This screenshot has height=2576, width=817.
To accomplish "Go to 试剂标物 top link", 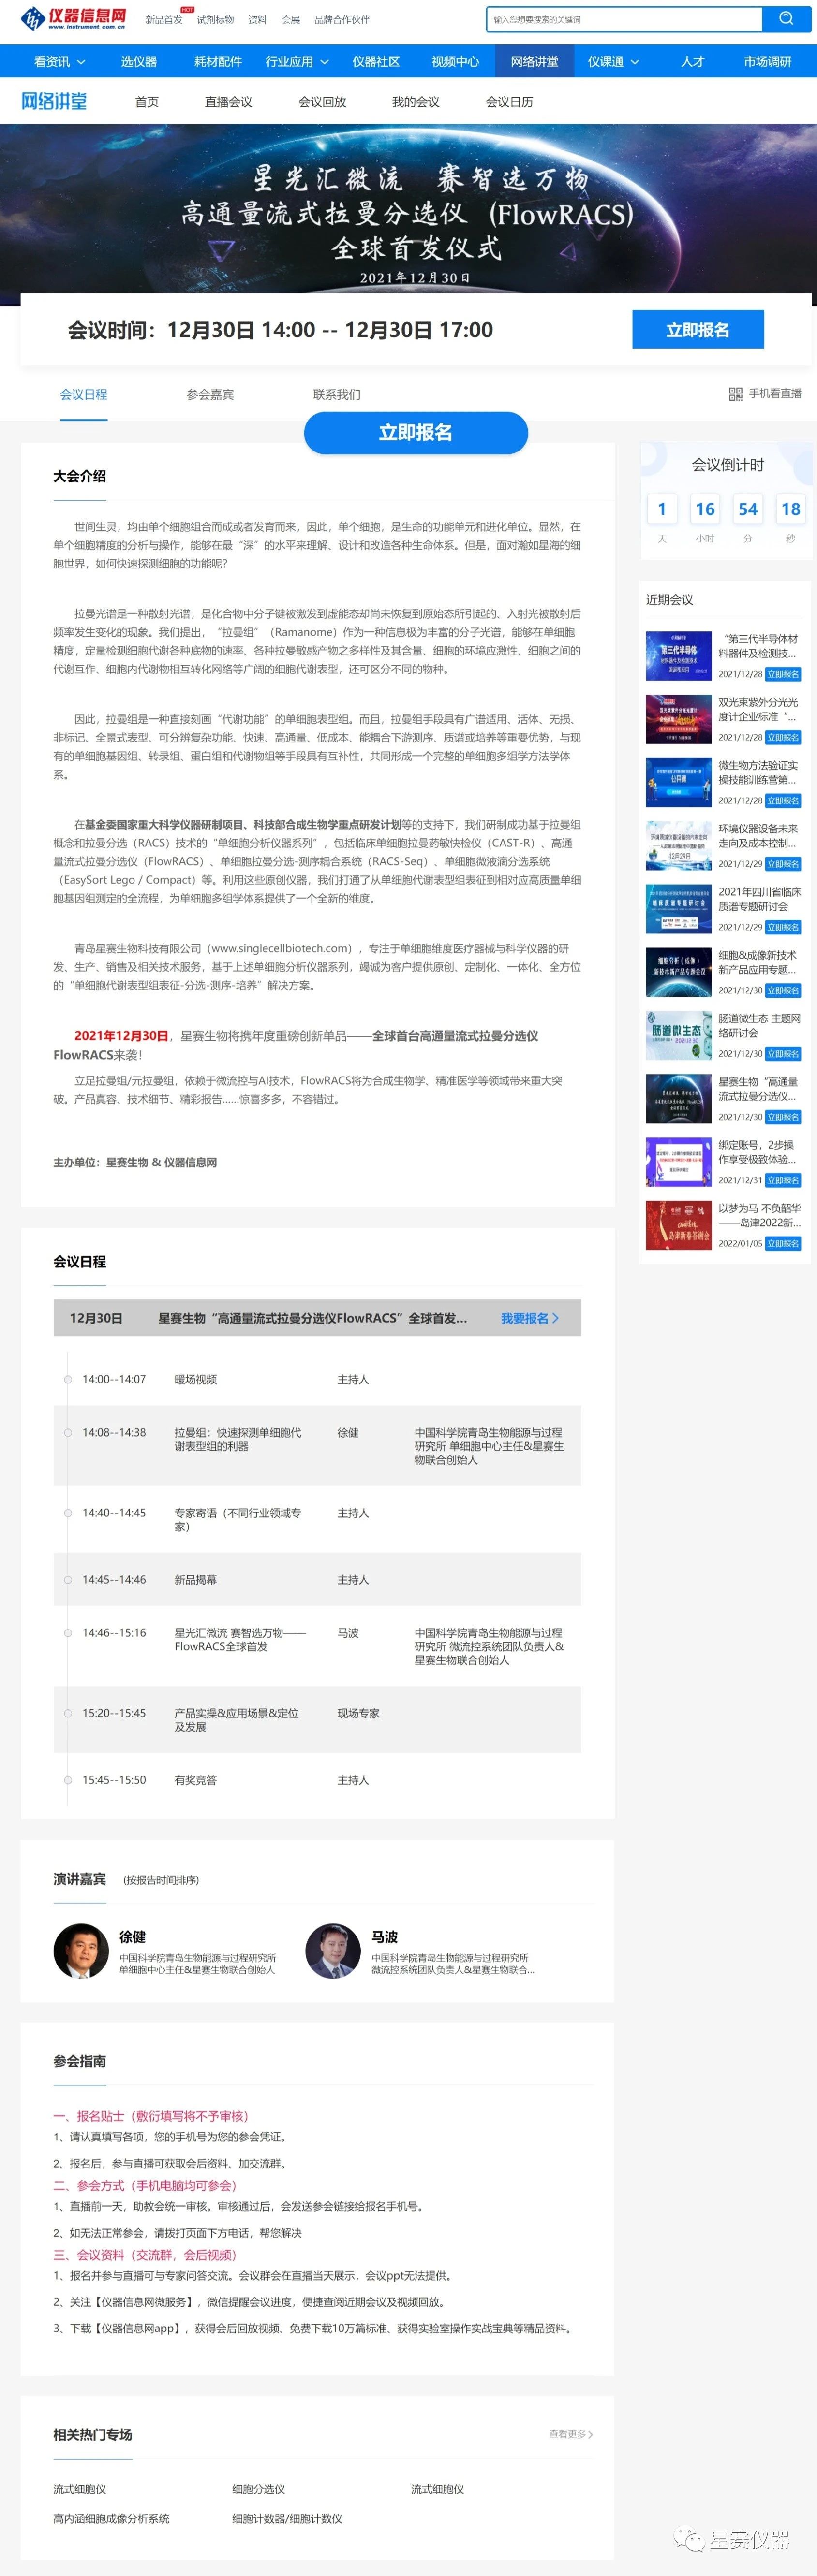I will 215,20.
